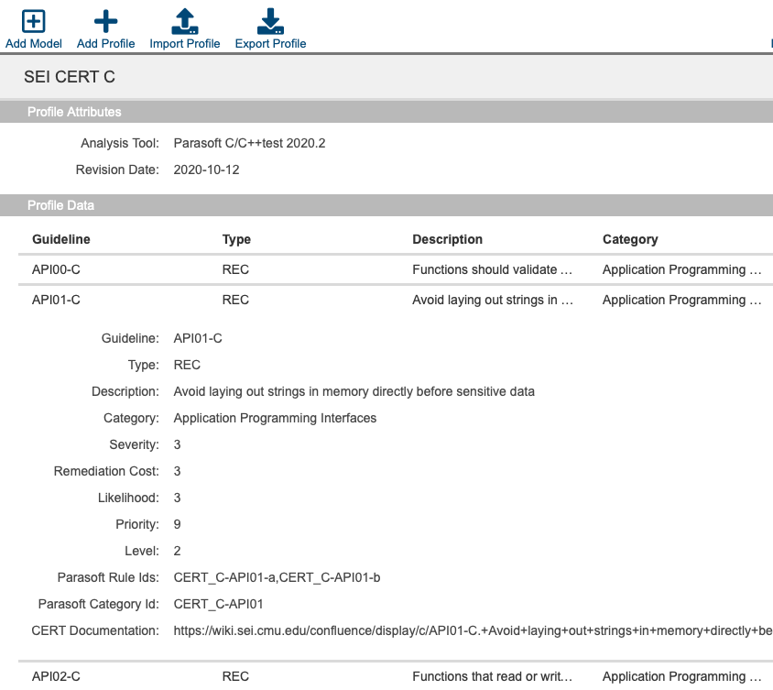Image resolution: width=773 pixels, height=690 pixels.
Task: Click 'Parasoft C/C++test 2020.2' analysis tool value
Action: pyautogui.click(x=249, y=143)
